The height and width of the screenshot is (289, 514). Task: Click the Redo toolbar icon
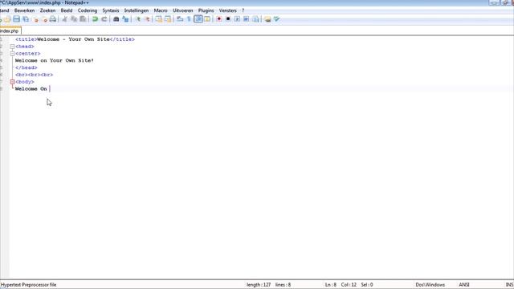click(x=104, y=19)
